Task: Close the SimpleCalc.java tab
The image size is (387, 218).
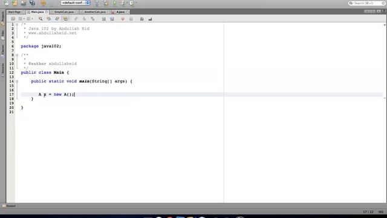Action: click(76, 12)
